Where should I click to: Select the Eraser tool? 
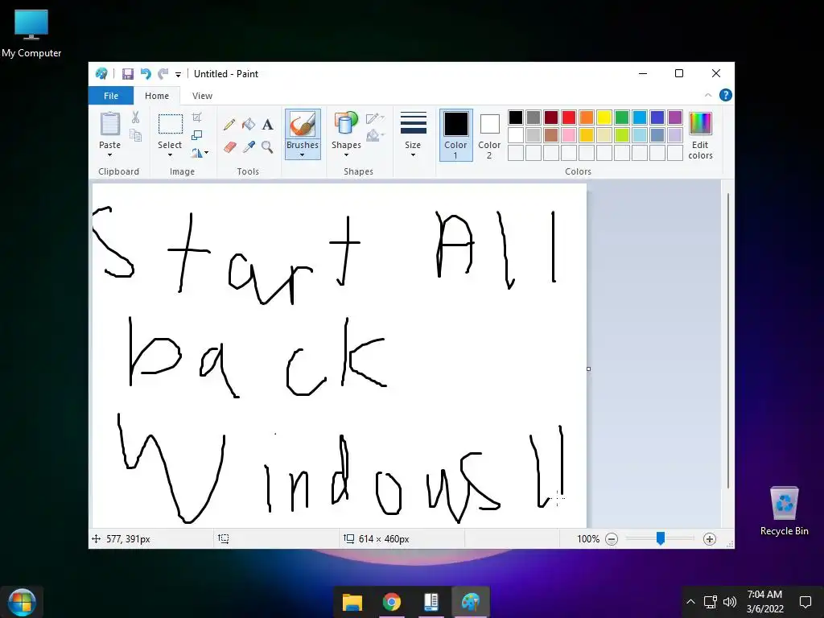point(229,147)
